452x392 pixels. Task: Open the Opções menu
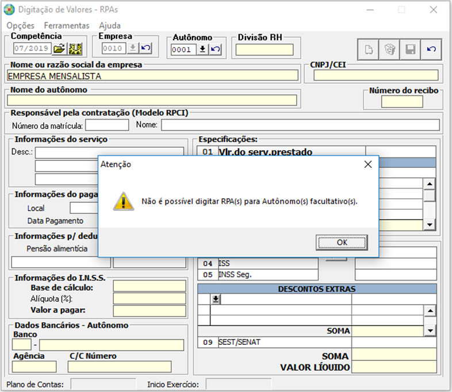(20, 26)
